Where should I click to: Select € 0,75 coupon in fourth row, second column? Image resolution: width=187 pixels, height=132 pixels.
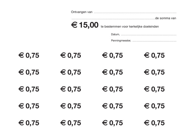pos(71,106)
